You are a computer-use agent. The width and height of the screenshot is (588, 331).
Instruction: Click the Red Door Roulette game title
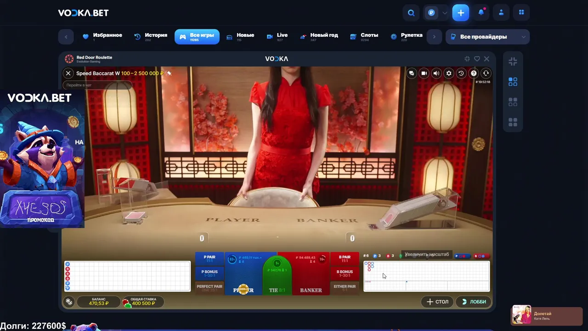coord(94,57)
